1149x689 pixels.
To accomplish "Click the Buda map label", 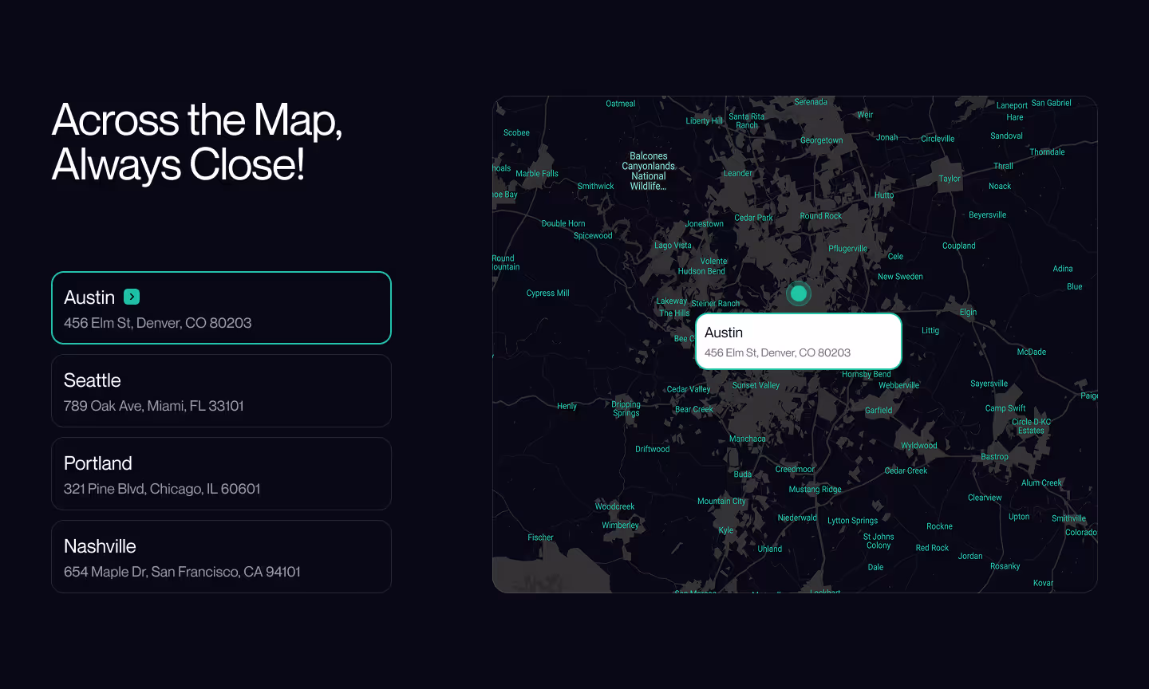I will click(742, 474).
